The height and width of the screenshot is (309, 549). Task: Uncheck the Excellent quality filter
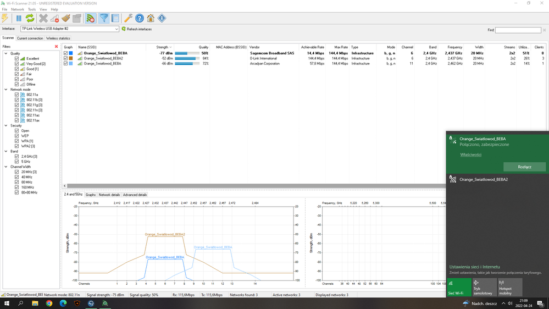click(17, 59)
